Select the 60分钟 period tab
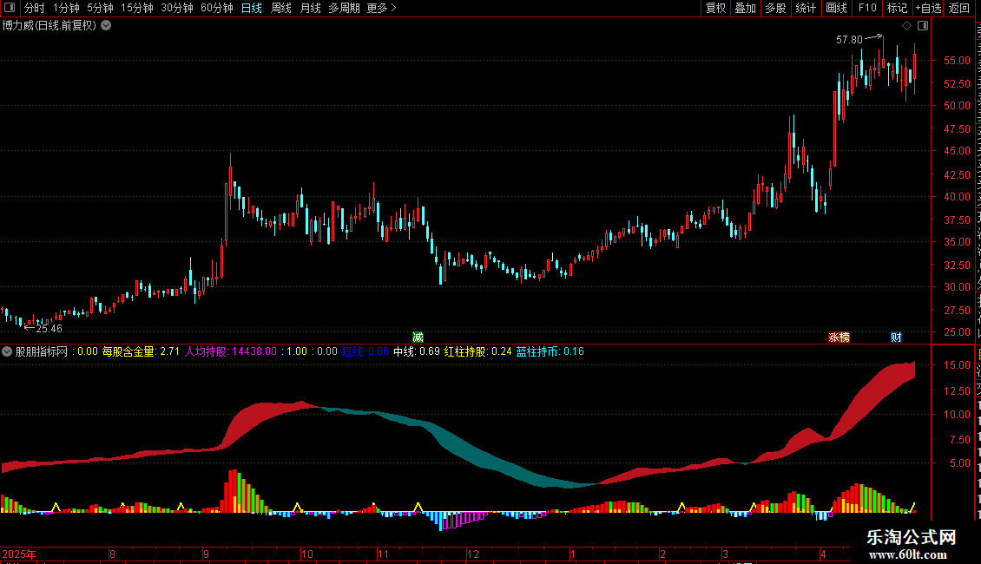981x564 pixels. tap(217, 8)
